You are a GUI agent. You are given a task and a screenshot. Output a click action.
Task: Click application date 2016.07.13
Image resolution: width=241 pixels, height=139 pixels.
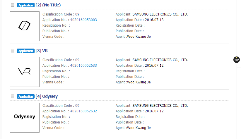pos(154,20)
